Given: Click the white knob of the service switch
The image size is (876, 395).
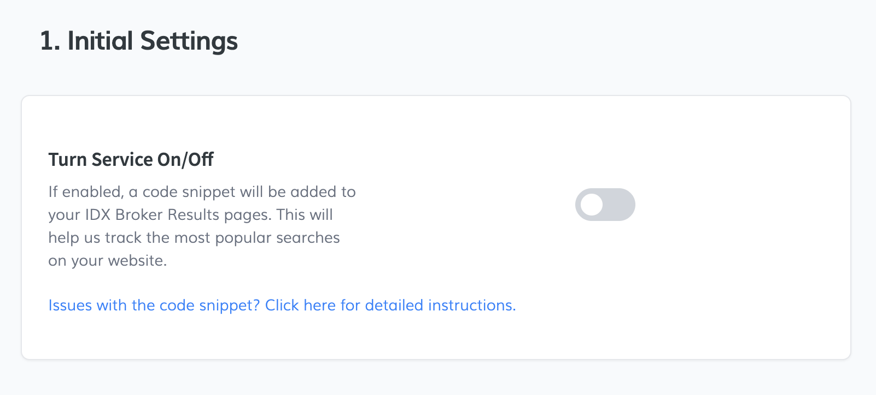Looking at the screenshot, I should [x=592, y=205].
